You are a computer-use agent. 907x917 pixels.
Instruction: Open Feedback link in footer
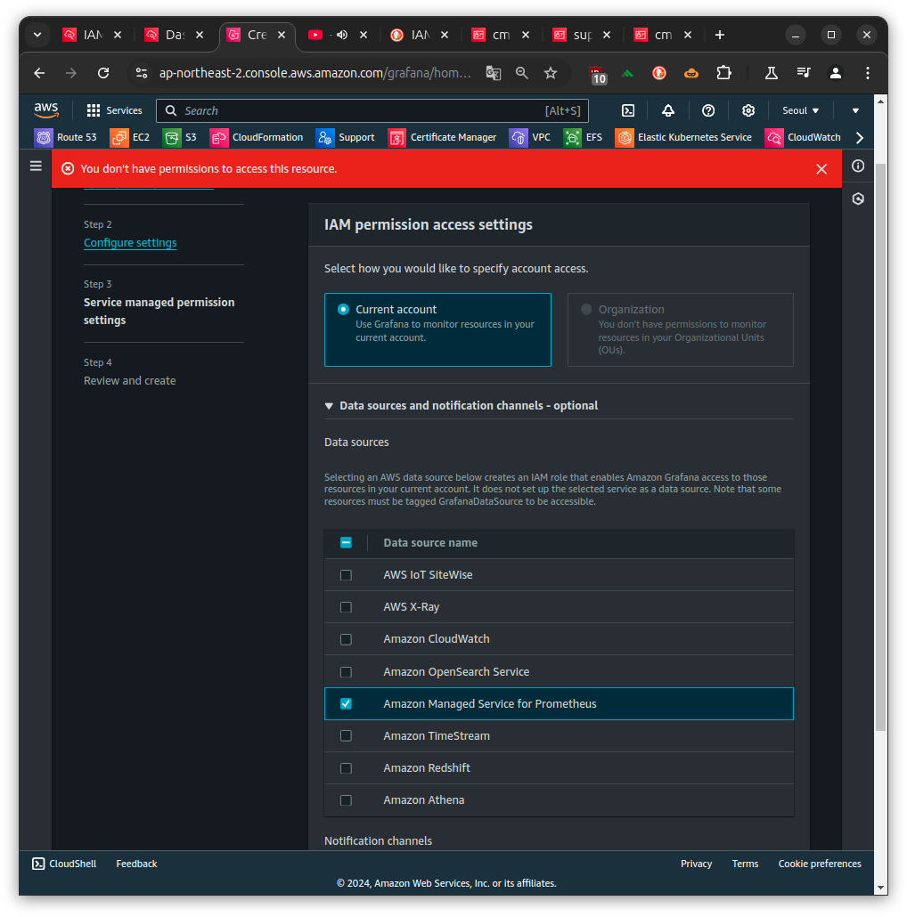pyautogui.click(x=136, y=864)
